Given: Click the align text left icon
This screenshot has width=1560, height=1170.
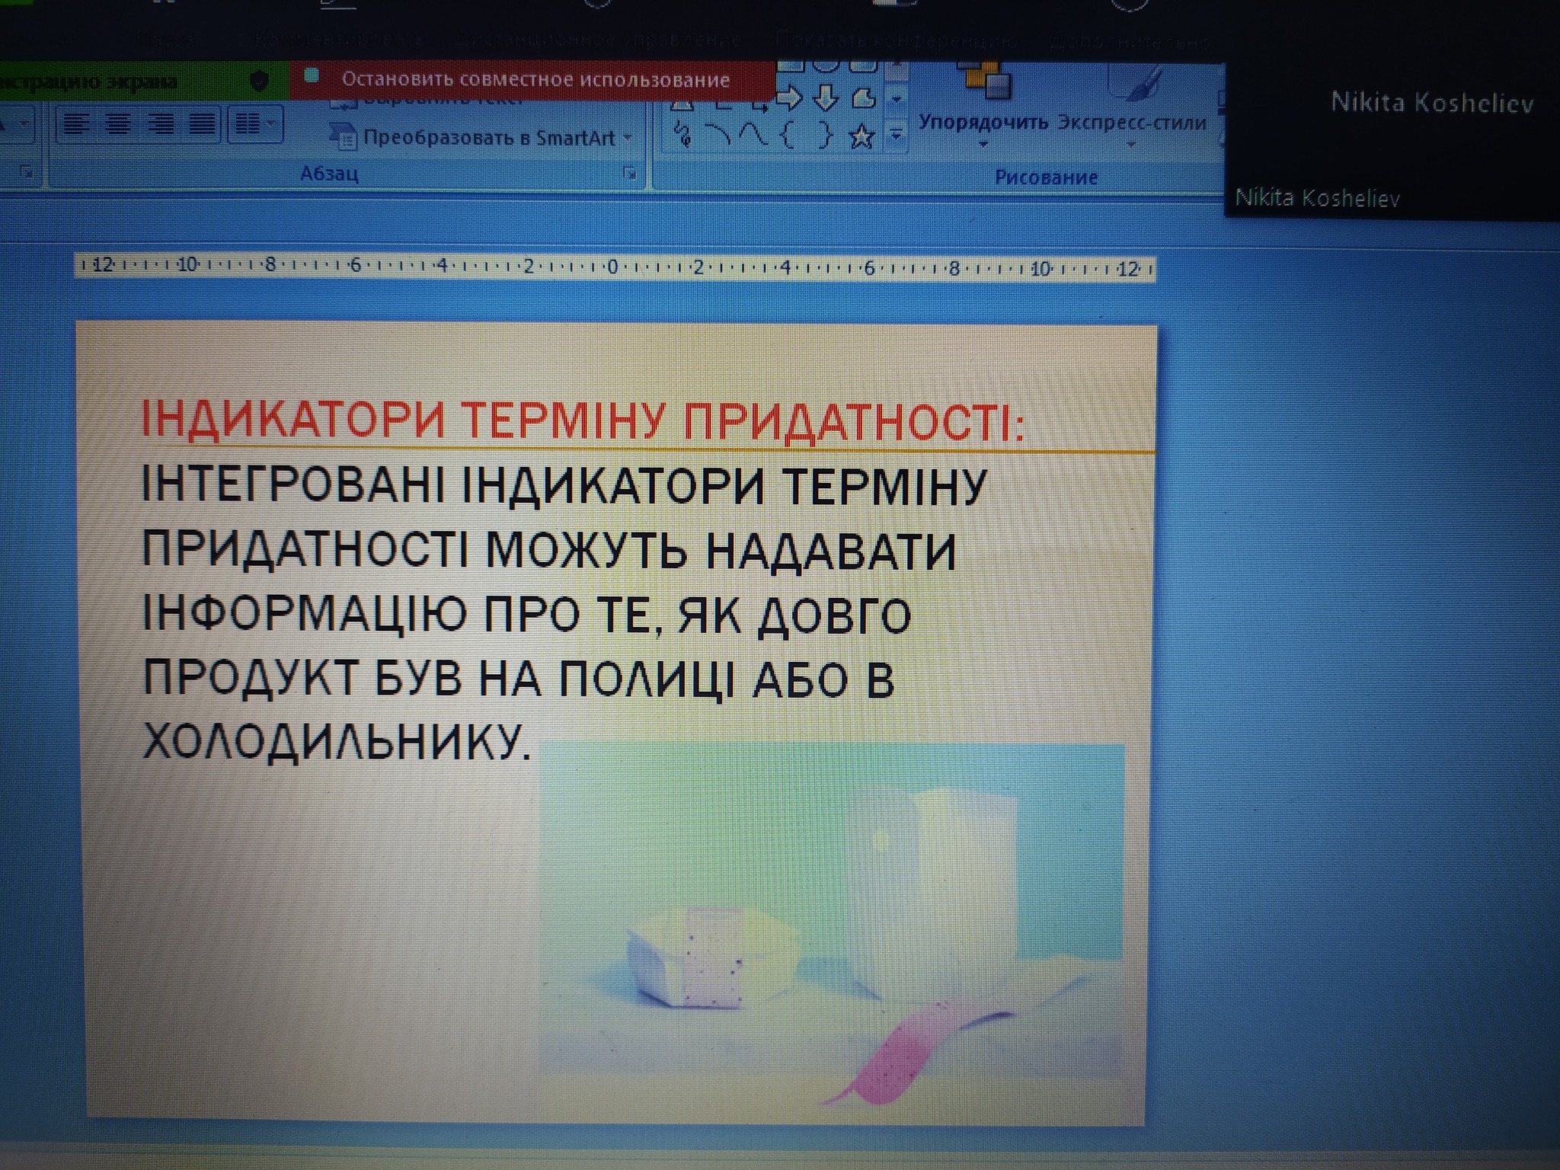Looking at the screenshot, I should (x=76, y=124).
